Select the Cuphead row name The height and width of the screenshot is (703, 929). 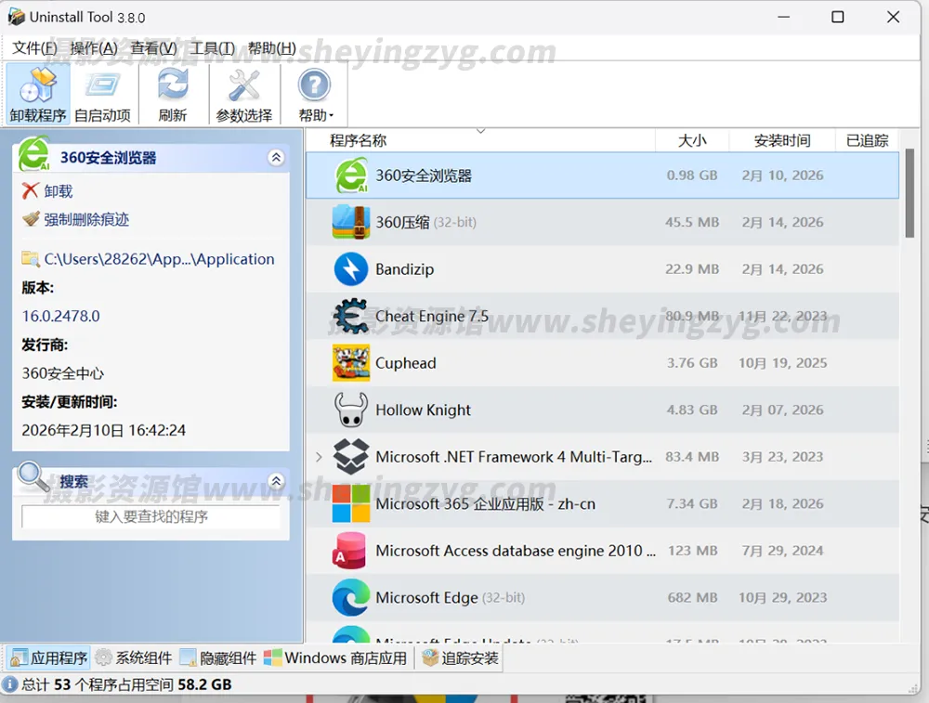(406, 363)
